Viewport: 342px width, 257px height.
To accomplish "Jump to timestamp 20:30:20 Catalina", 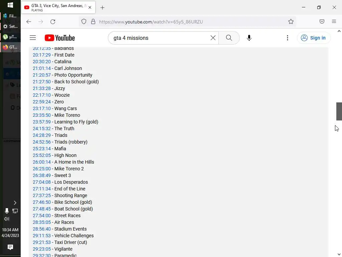I will tap(42, 62).
